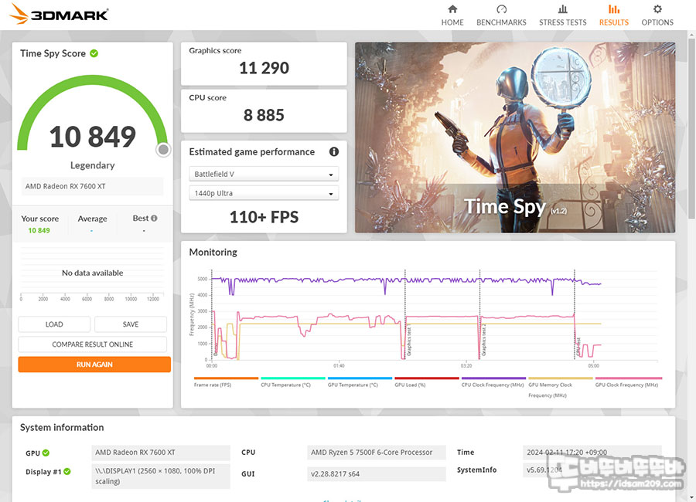This screenshot has height=502, width=696.
Task: Switch to HOME tab label
Action: (452, 22)
